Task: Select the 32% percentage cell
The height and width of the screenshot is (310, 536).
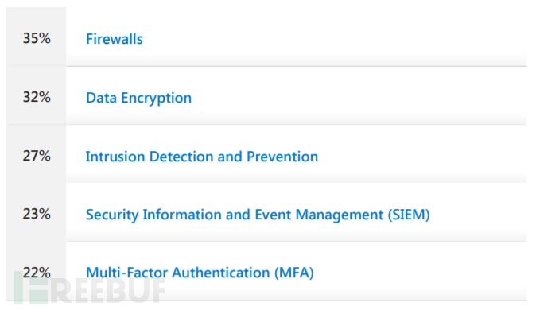Action: click(37, 97)
